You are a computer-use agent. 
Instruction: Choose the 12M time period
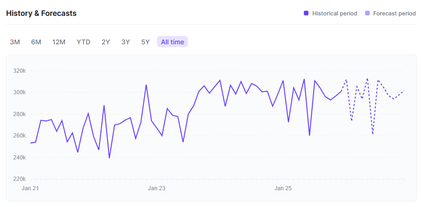click(x=59, y=42)
